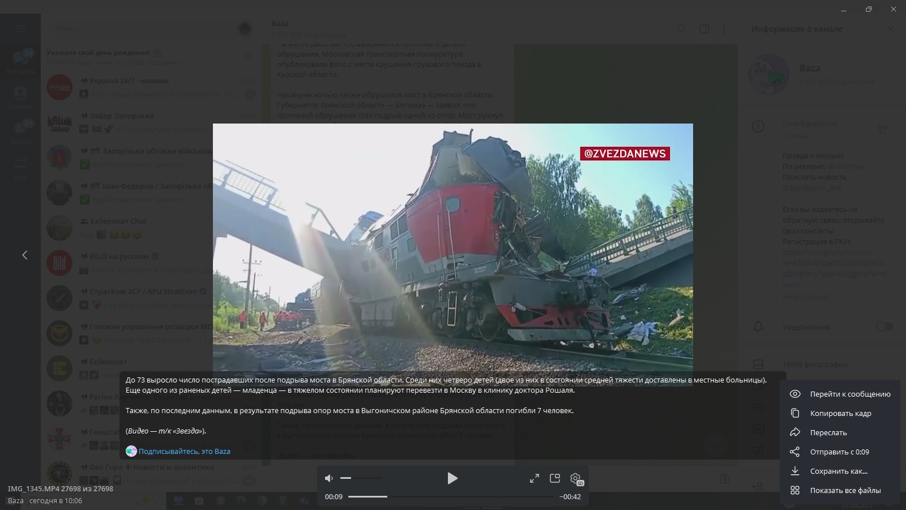Screen dimensions: 906x510
Task: Seek on the video progress bar
Action: pyautogui.click(x=451, y=496)
